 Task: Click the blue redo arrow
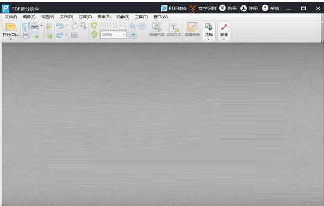coord(60,35)
